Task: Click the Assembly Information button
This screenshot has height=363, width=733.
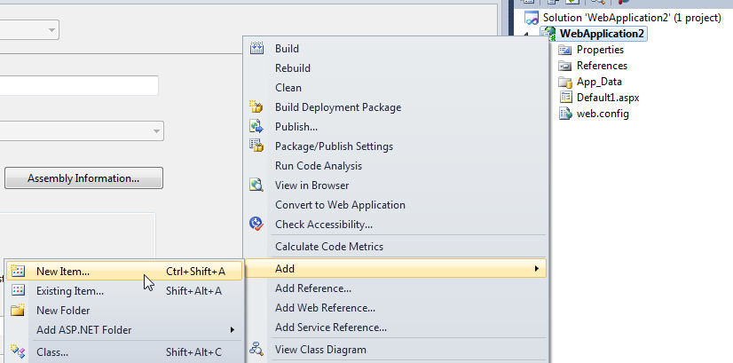Action: 83,178
